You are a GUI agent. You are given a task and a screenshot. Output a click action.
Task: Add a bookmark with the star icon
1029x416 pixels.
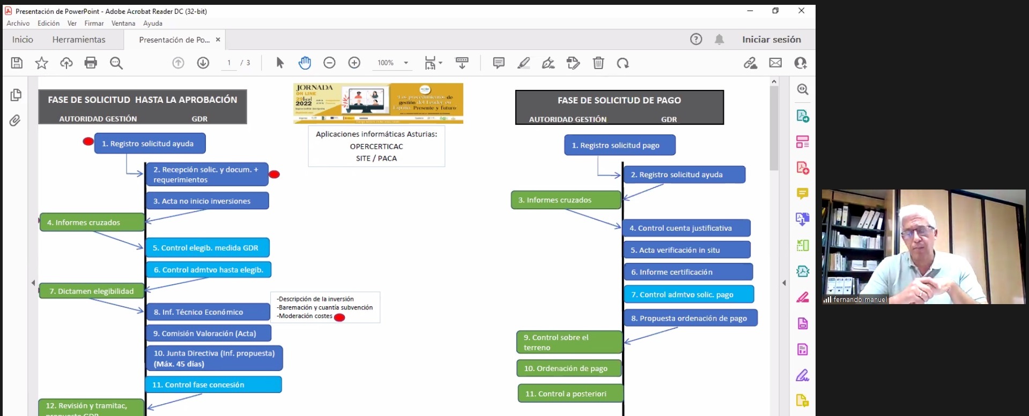41,63
